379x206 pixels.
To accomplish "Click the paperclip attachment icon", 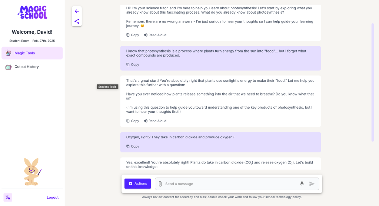I will (x=160, y=184).
